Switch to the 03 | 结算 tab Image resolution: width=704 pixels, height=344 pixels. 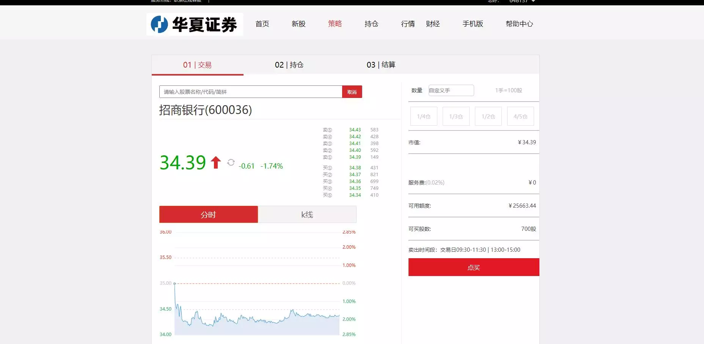381,65
